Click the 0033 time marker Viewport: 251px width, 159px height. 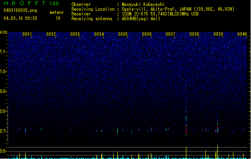75,34
